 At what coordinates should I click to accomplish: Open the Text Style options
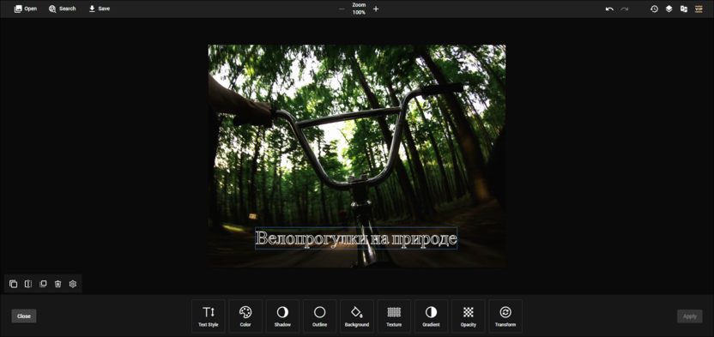coord(209,316)
